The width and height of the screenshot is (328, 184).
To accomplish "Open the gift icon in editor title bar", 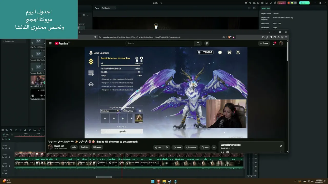I will click(246, 3).
